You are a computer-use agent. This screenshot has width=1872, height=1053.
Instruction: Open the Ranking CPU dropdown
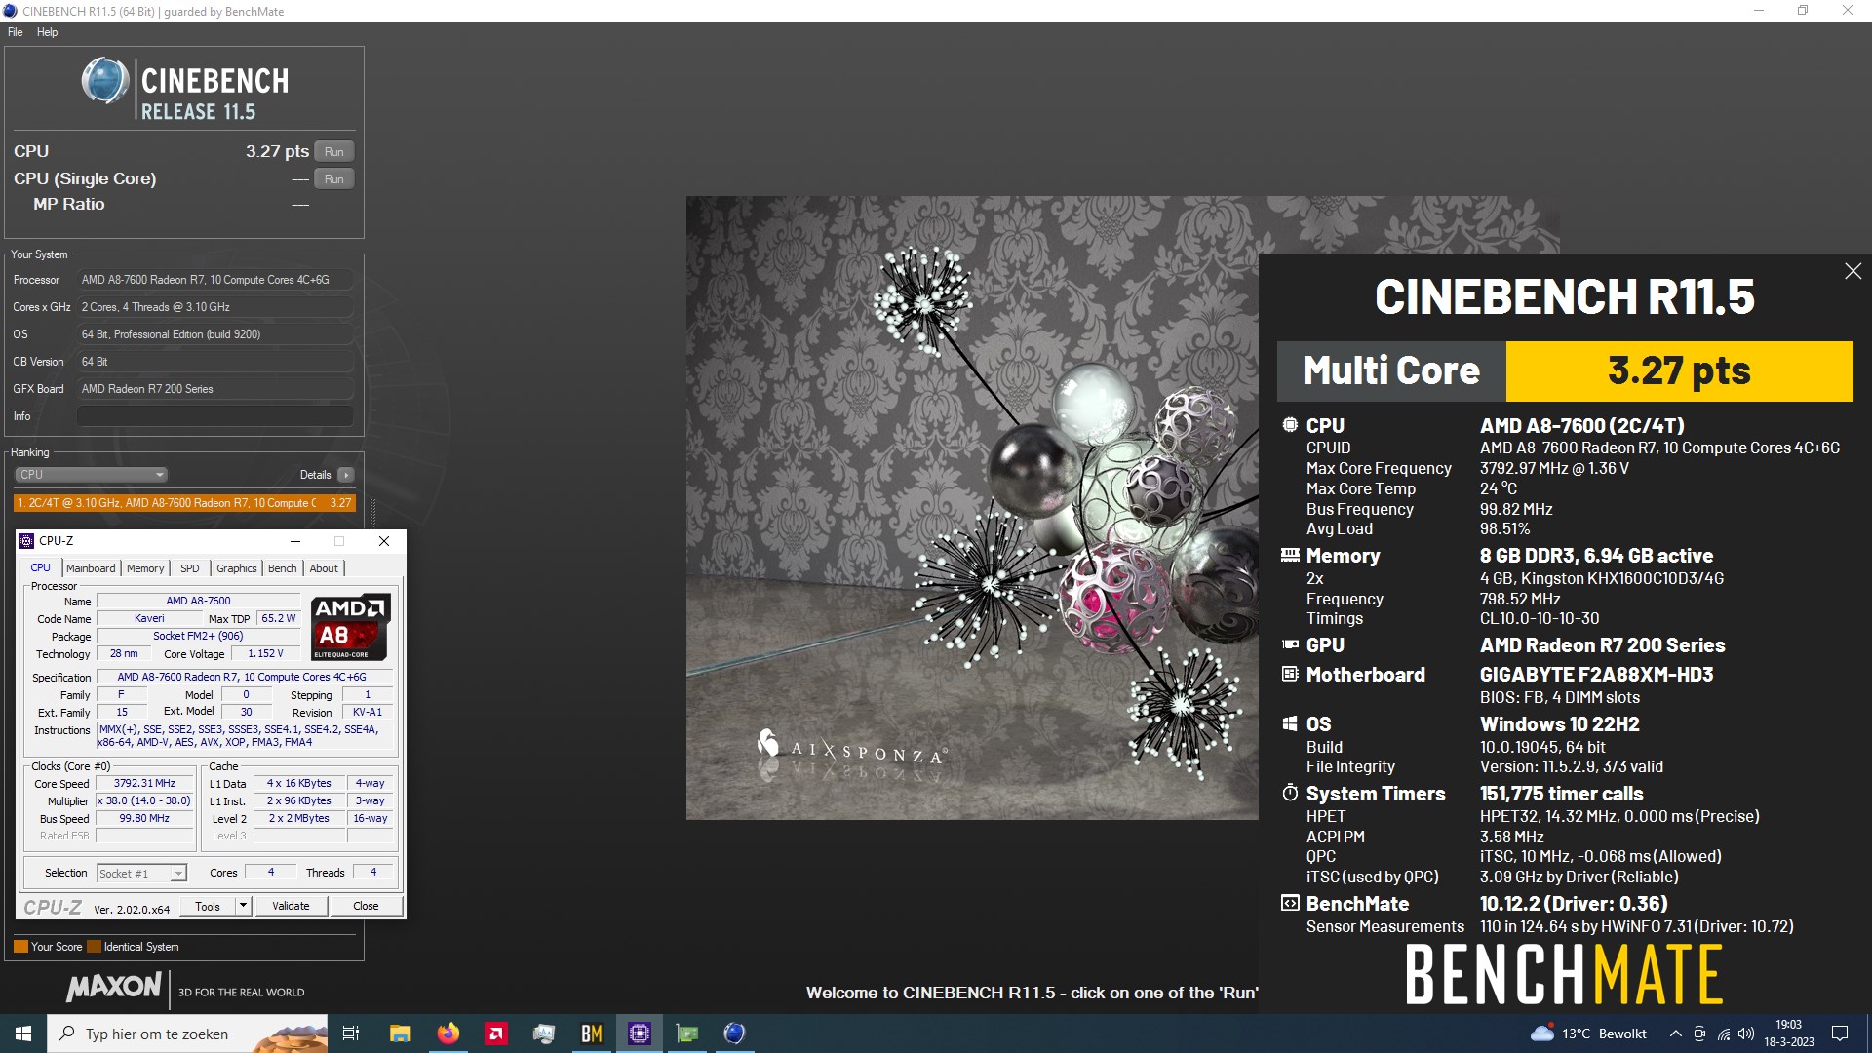click(x=91, y=475)
